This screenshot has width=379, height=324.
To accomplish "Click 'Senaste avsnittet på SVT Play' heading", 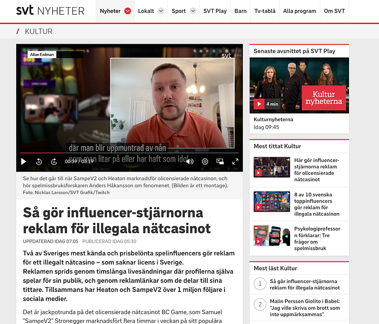I will coord(294,51).
